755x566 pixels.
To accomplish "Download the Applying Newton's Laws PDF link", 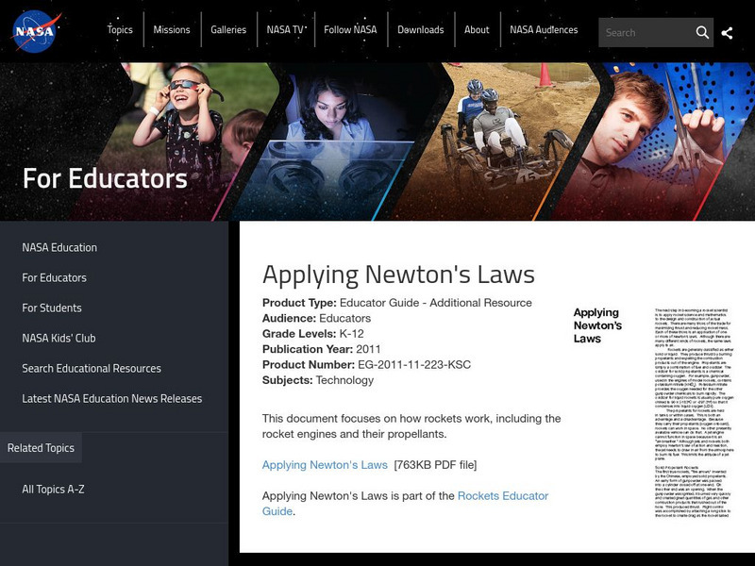I will click(x=325, y=465).
